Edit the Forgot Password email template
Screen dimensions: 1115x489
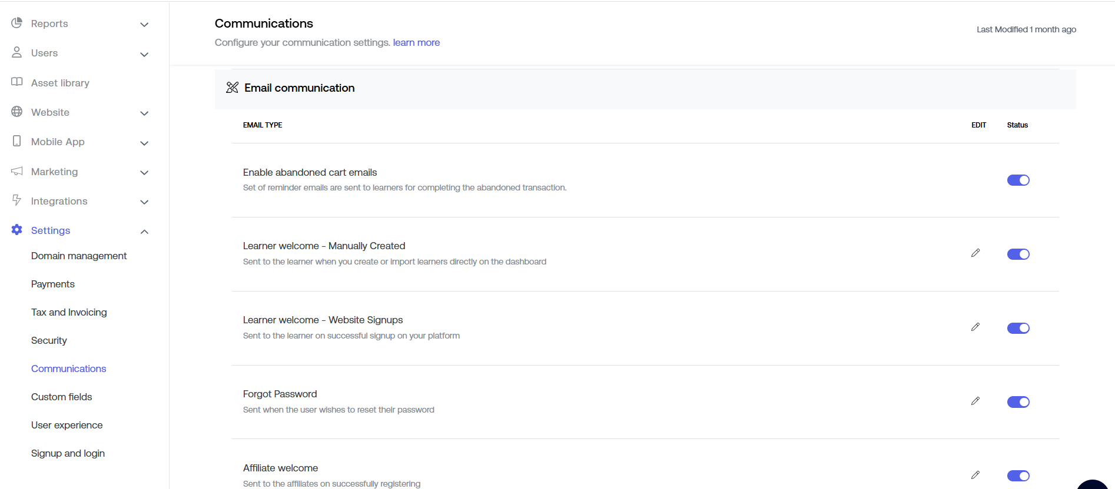pos(975,401)
